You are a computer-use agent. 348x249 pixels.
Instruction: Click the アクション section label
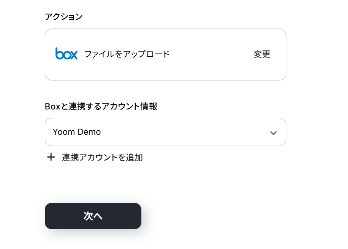point(64,16)
